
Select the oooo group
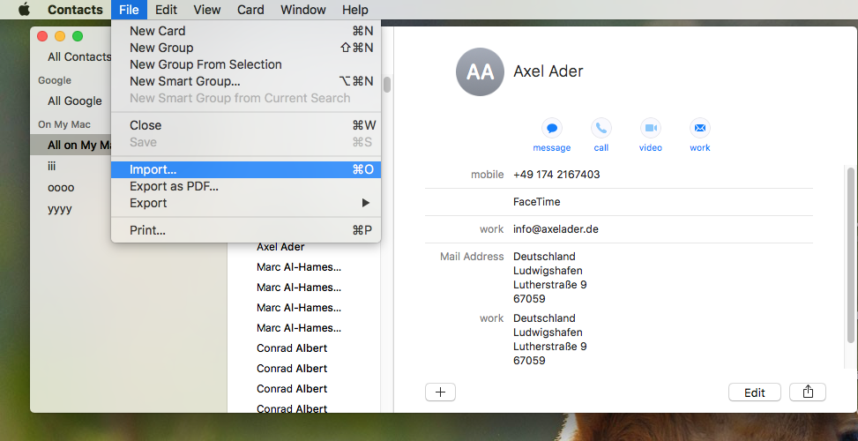[61, 188]
